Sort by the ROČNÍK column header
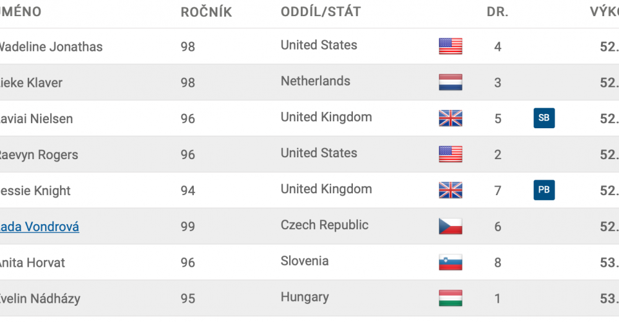 (x=206, y=12)
